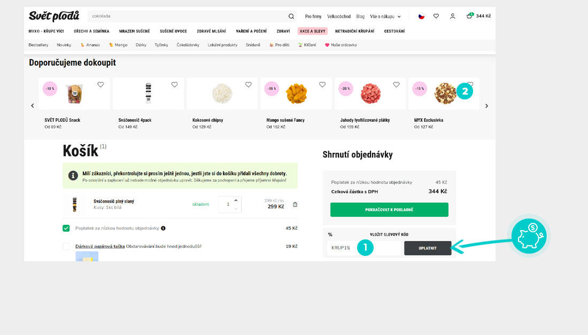The height and width of the screenshot is (335, 588).
Task: Open the user account icon
Action: (x=452, y=16)
